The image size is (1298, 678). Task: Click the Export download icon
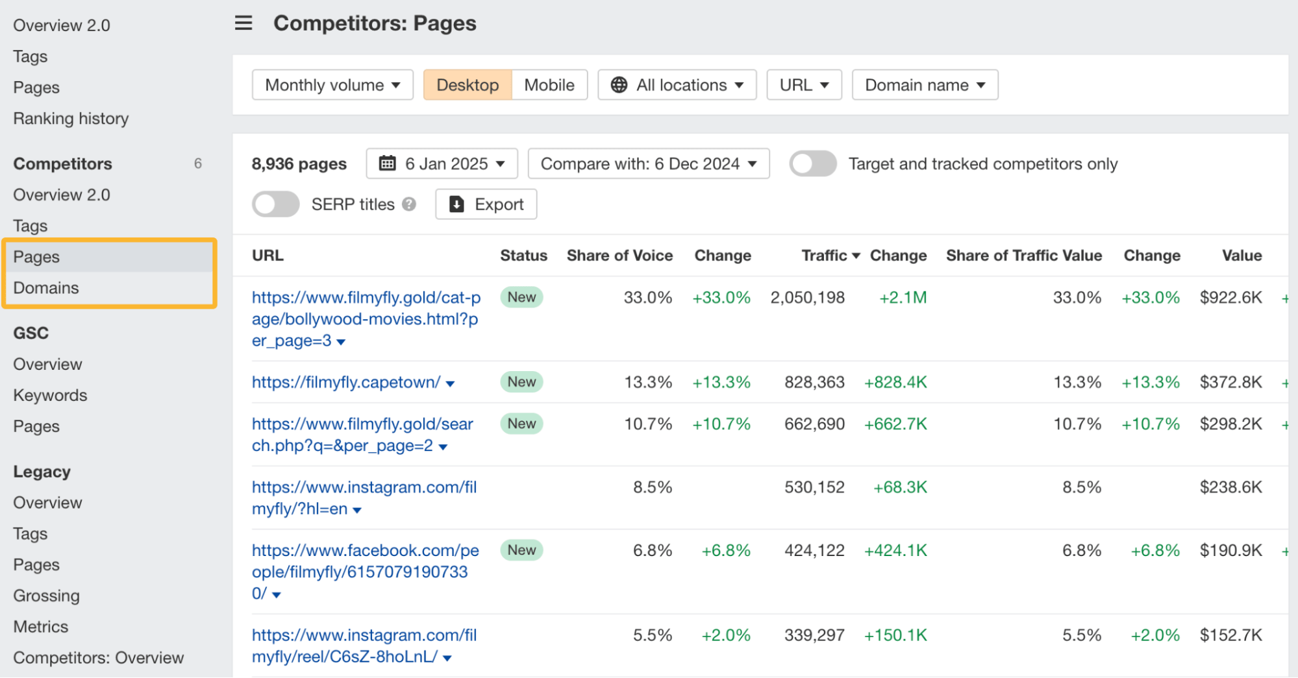point(457,204)
